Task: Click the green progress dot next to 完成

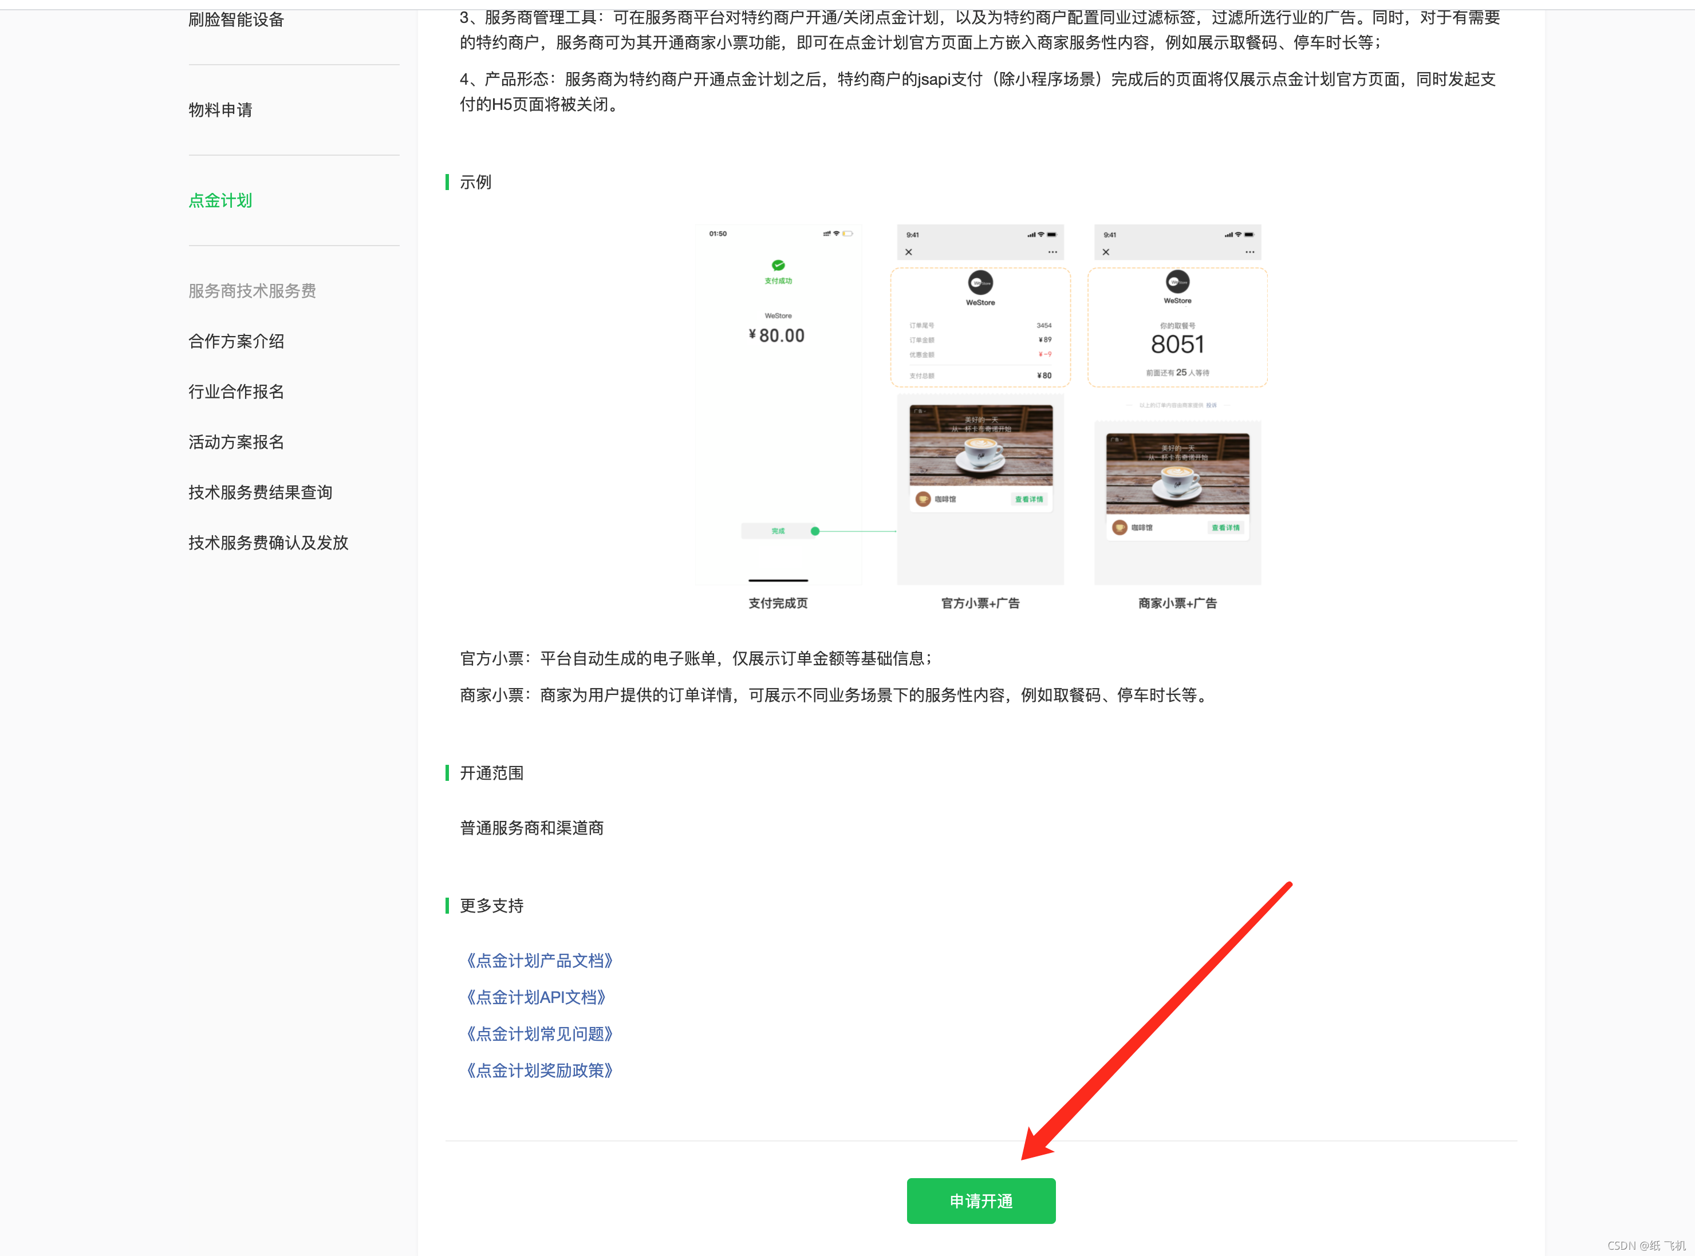Action: coord(814,531)
